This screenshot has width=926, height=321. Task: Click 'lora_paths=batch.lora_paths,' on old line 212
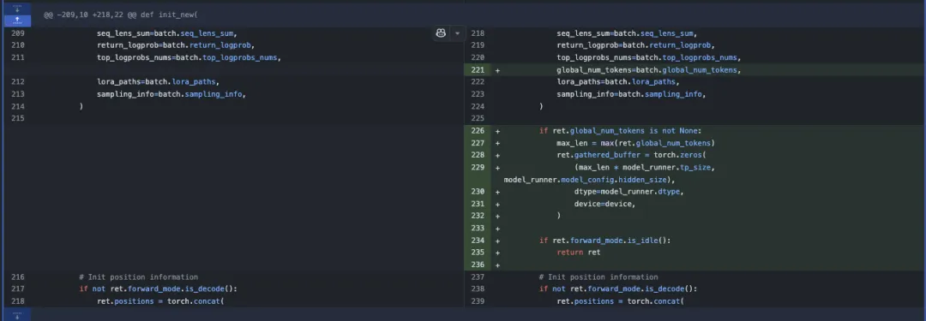159,81
